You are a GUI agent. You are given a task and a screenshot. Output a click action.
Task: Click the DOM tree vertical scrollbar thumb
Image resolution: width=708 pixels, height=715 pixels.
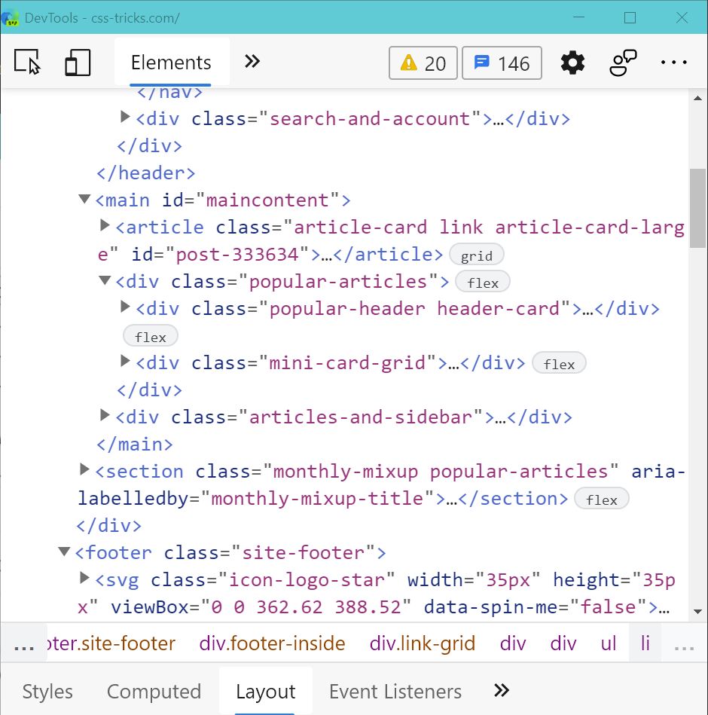coord(697,209)
